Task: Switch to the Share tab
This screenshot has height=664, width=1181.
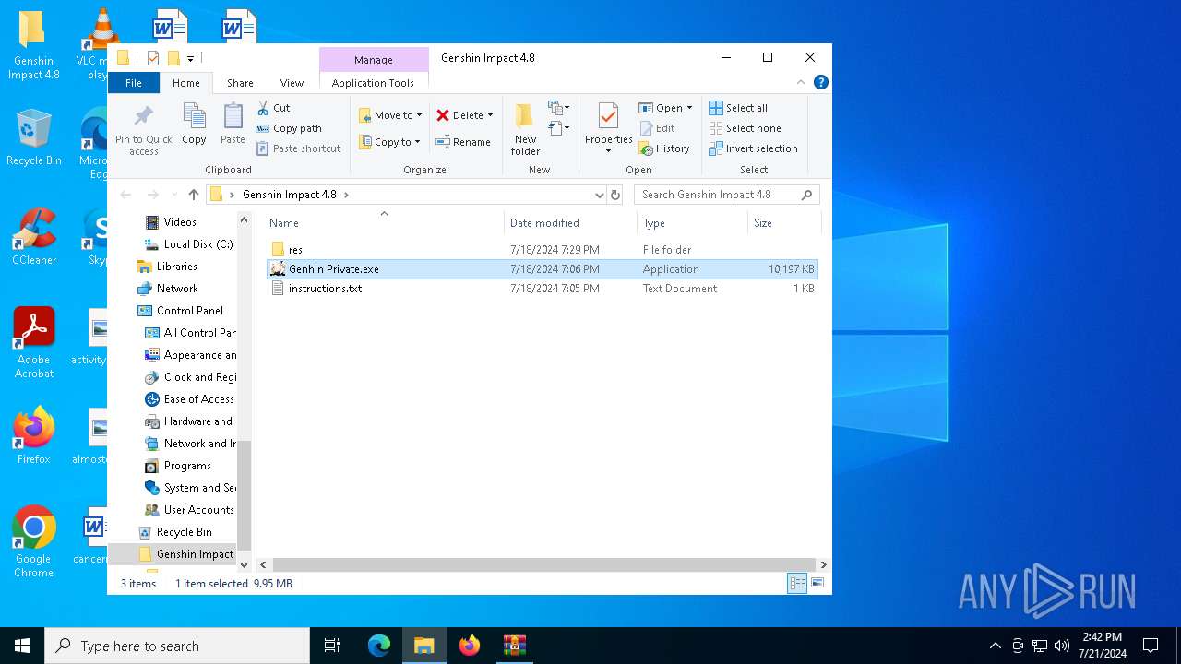Action: tap(240, 83)
